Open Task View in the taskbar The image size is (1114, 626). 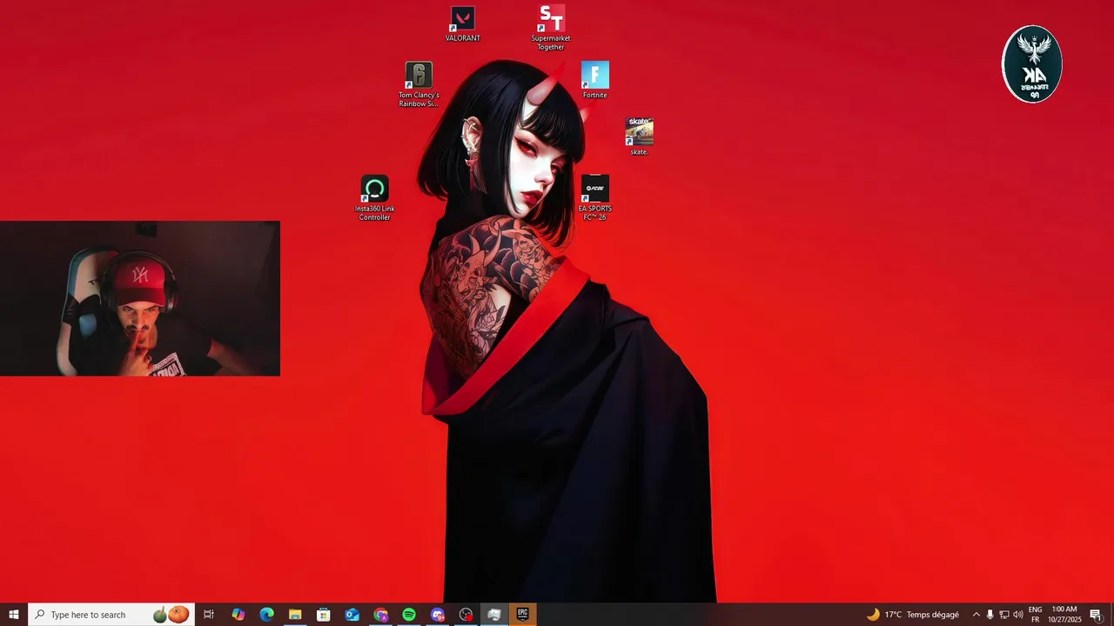(x=209, y=615)
